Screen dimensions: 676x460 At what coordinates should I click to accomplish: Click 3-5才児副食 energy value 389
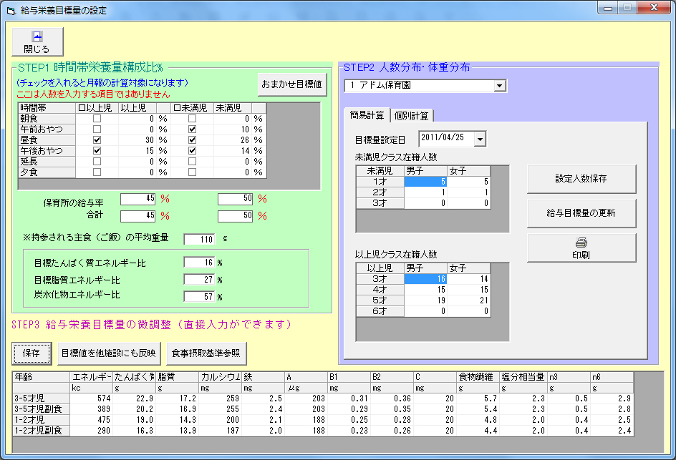91,409
